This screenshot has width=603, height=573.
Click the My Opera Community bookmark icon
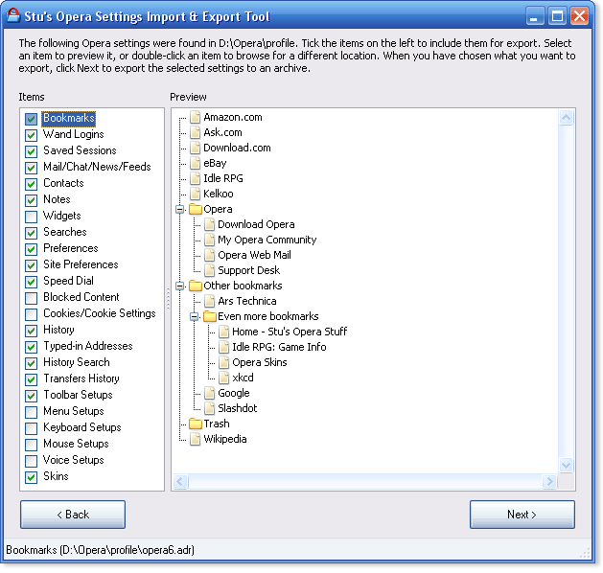pyautogui.click(x=210, y=240)
